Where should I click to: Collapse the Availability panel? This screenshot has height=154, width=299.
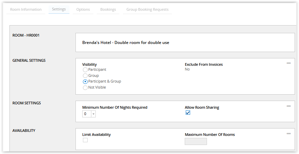click(289, 134)
